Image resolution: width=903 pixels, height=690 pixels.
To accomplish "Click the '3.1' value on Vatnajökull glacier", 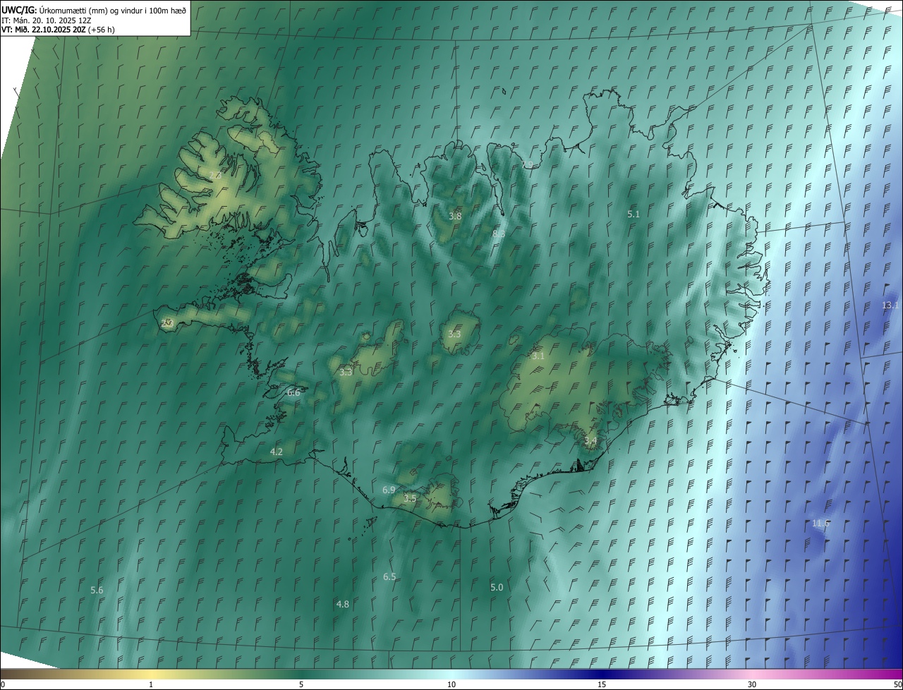I will pyautogui.click(x=538, y=356).
